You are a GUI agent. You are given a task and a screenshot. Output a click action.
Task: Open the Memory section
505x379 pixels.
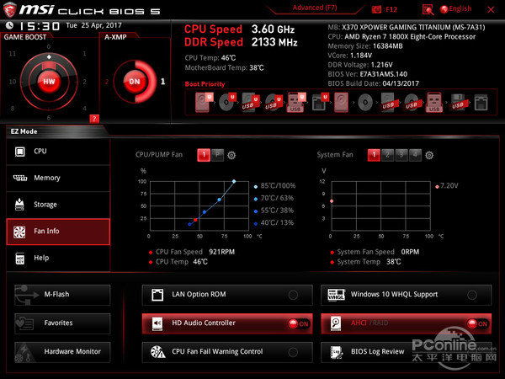(58, 179)
